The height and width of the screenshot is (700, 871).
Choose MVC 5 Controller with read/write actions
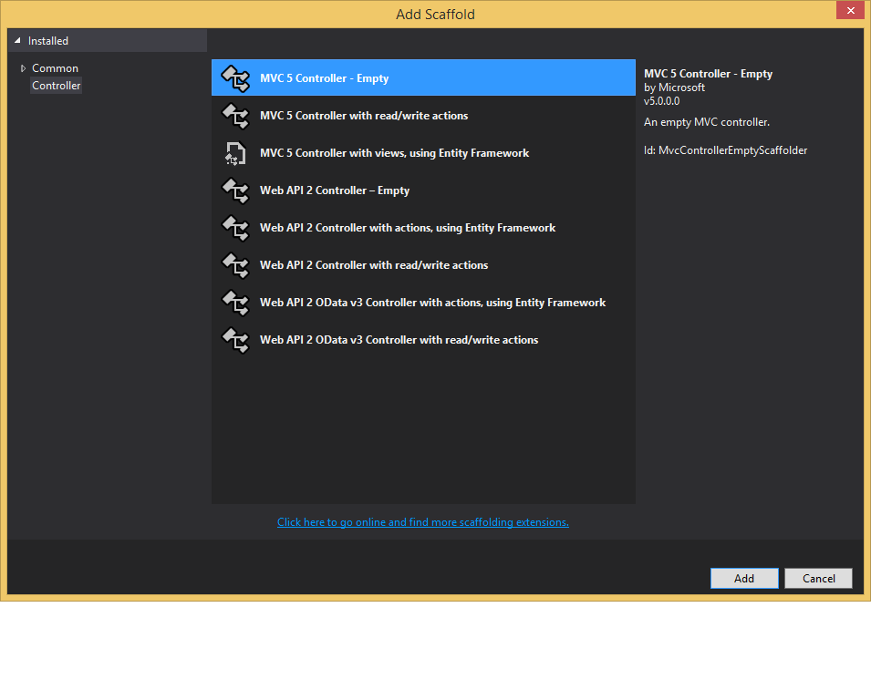tap(423, 116)
